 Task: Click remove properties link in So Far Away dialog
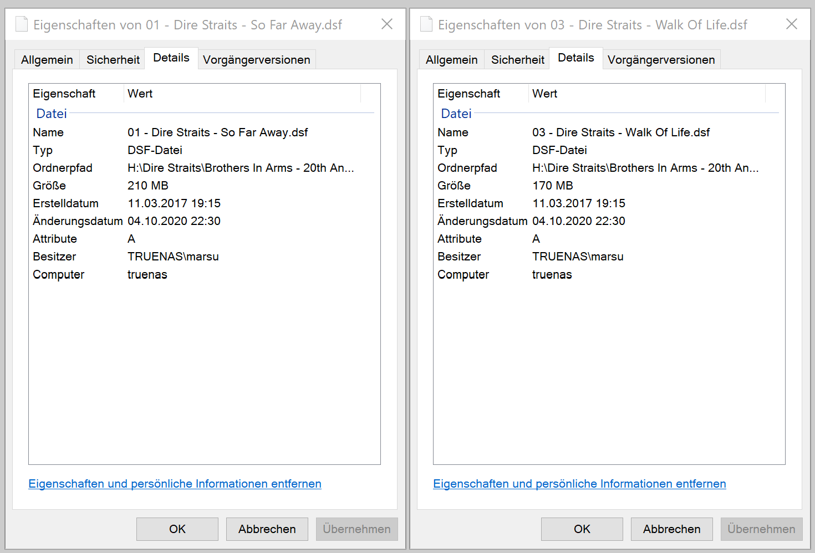pyautogui.click(x=175, y=484)
